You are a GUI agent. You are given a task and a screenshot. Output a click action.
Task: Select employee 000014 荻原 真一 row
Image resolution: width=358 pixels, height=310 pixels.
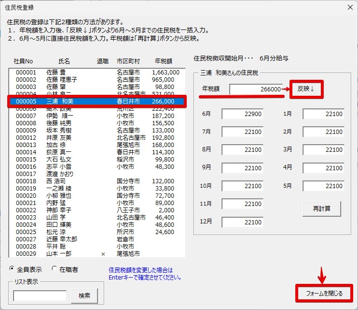(x=97, y=152)
